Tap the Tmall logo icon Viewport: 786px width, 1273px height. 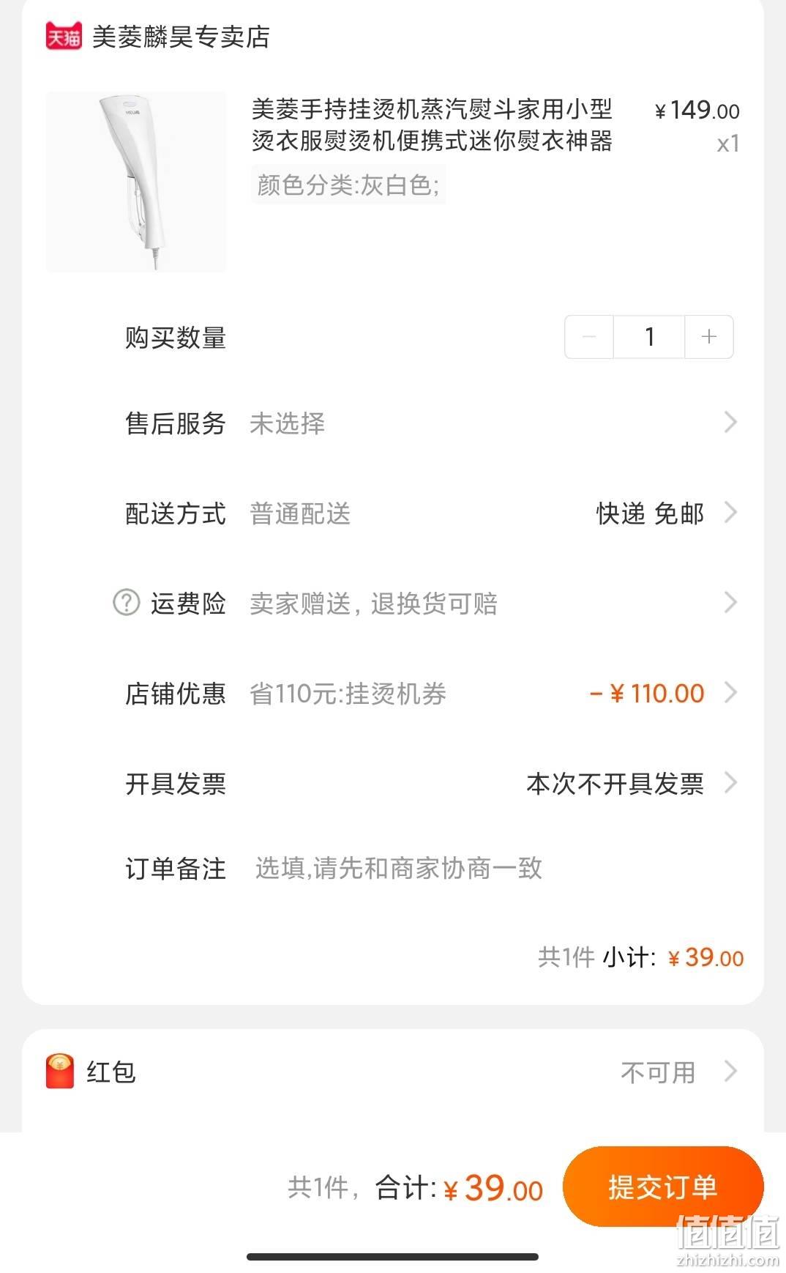click(64, 36)
